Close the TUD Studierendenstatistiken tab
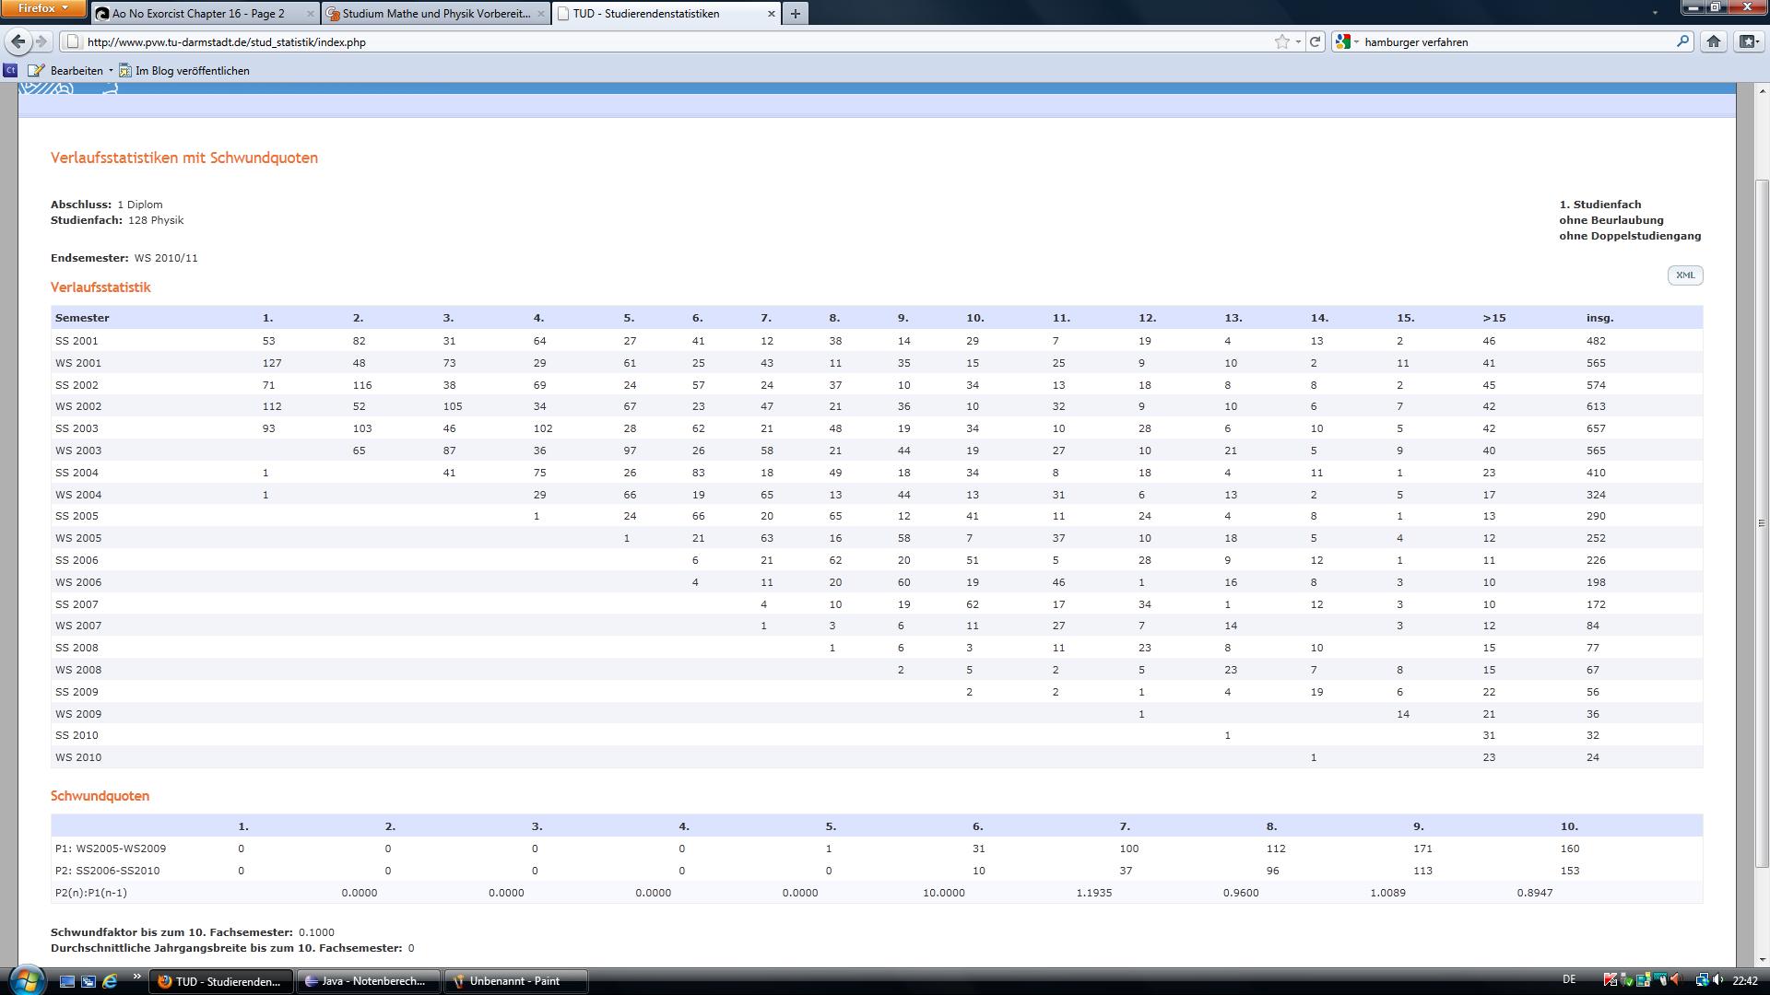This screenshot has height=995, width=1770. pyautogui.click(x=772, y=14)
